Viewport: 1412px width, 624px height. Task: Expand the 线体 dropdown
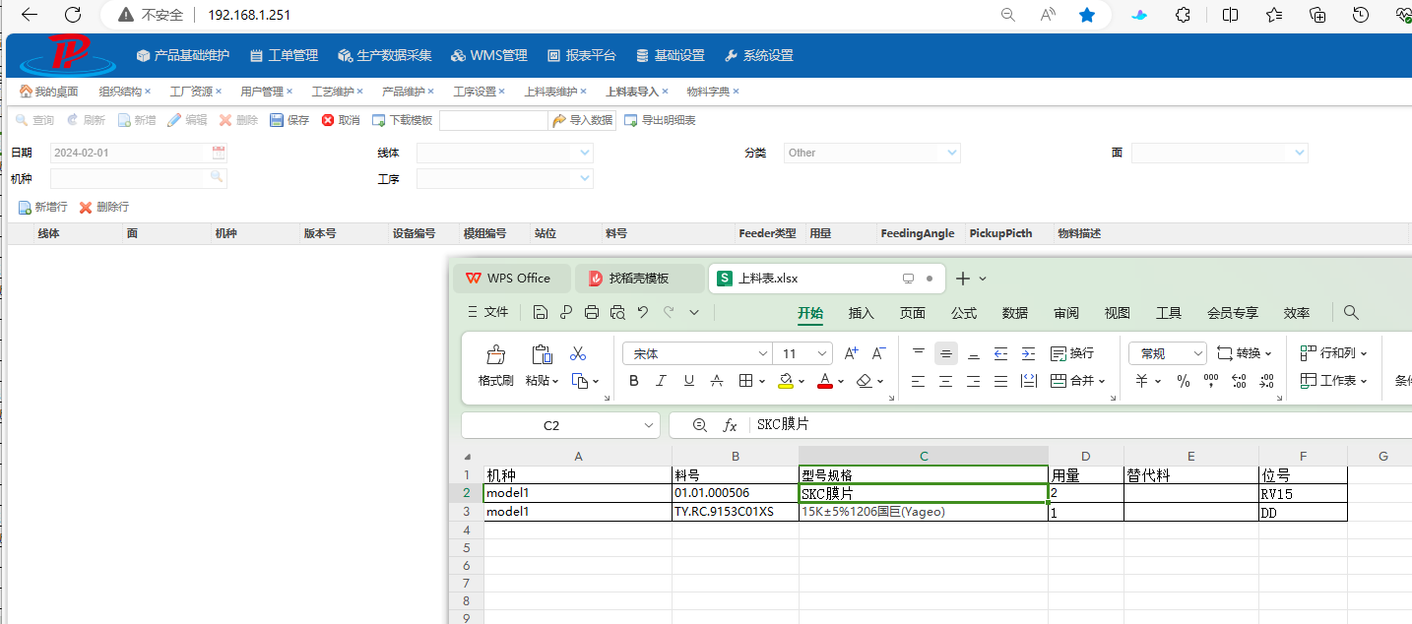pyautogui.click(x=585, y=153)
